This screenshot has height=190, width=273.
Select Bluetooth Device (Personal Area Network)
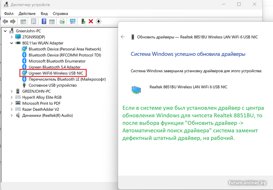[65, 49]
